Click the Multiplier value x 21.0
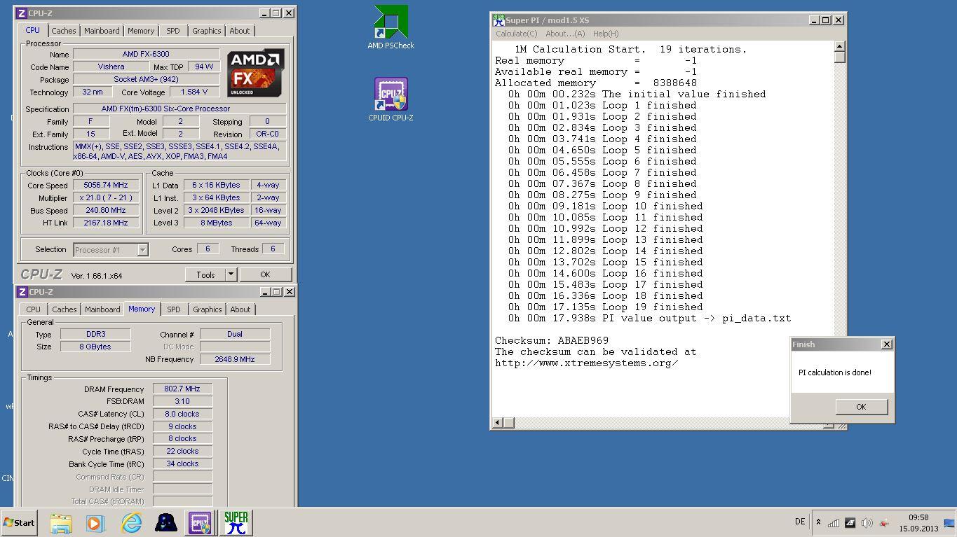 pos(106,198)
